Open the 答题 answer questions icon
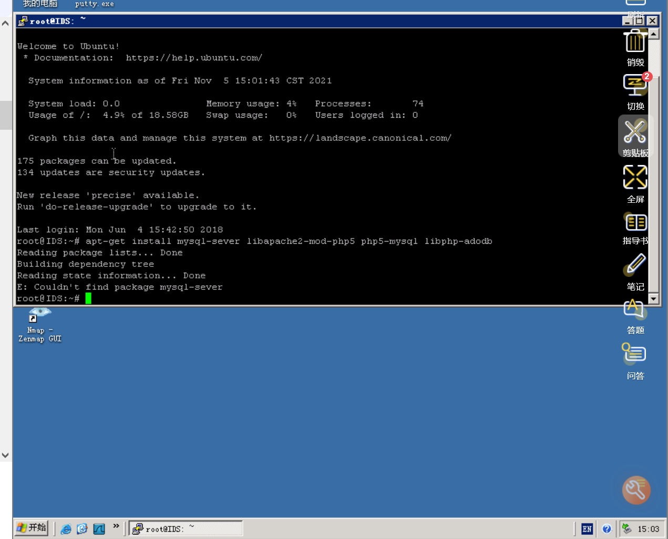Image resolution: width=668 pixels, height=539 pixels. (635, 310)
